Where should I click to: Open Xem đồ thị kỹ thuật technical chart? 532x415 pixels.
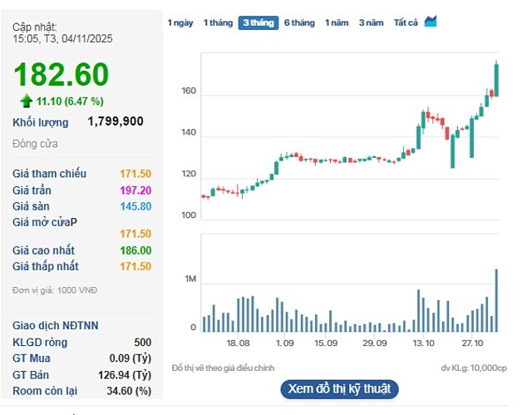(x=339, y=388)
